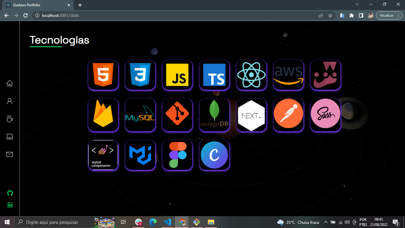Click the mongoDB leaf logo
This screenshot has height=228, width=405.
click(x=214, y=115)
